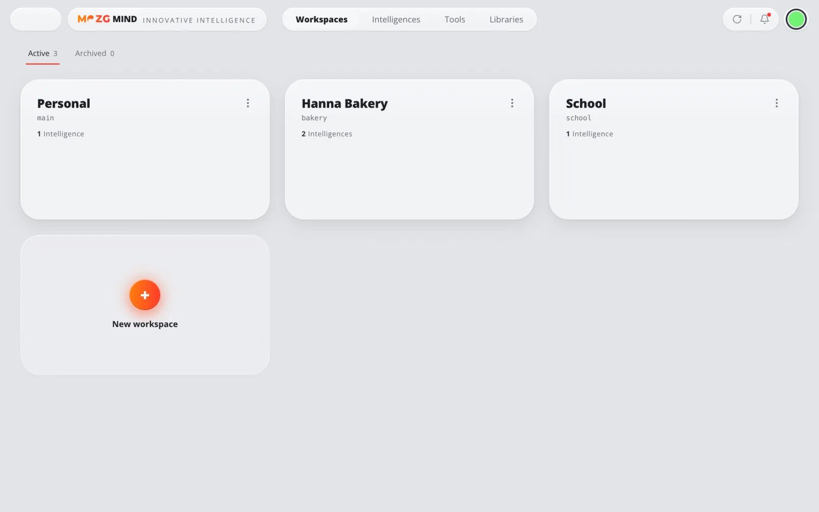Open the Personal workspace options menu
This screenshot has height=512, width=819.
(248, 103)
